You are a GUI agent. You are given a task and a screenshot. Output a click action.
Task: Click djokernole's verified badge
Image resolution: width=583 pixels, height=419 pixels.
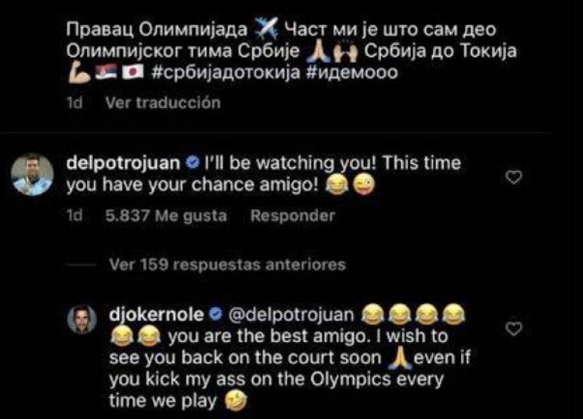pos(216,315)
